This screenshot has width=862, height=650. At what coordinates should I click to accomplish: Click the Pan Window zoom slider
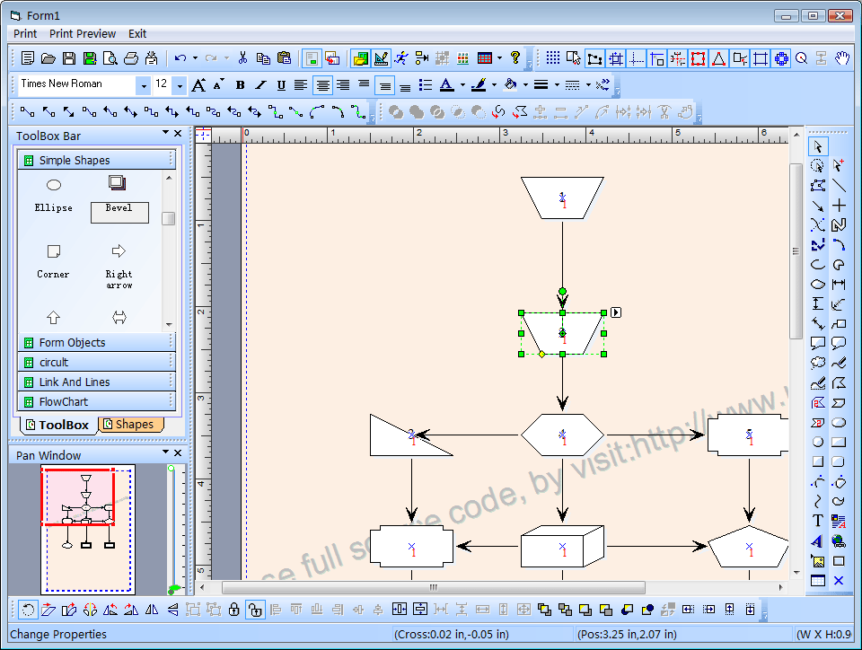pos(172,529)
